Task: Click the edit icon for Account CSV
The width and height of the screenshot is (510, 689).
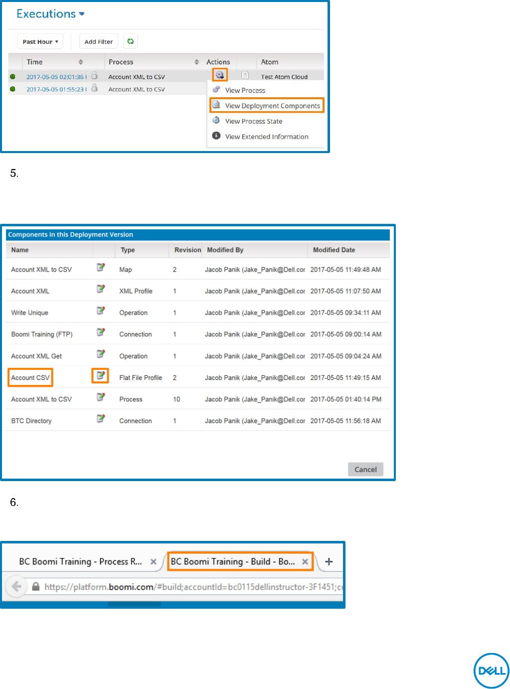Action: [x=100, y=375]
